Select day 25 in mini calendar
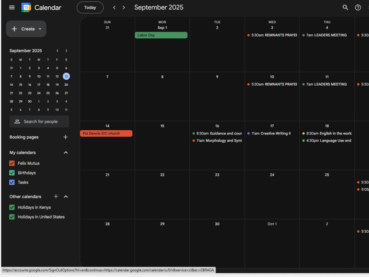 point(48,93)
